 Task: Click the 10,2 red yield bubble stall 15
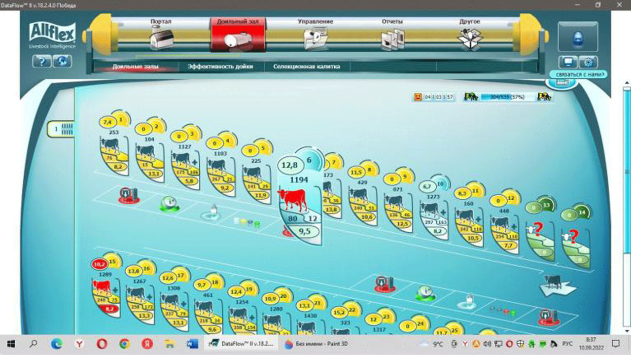[x=100, y=264]
